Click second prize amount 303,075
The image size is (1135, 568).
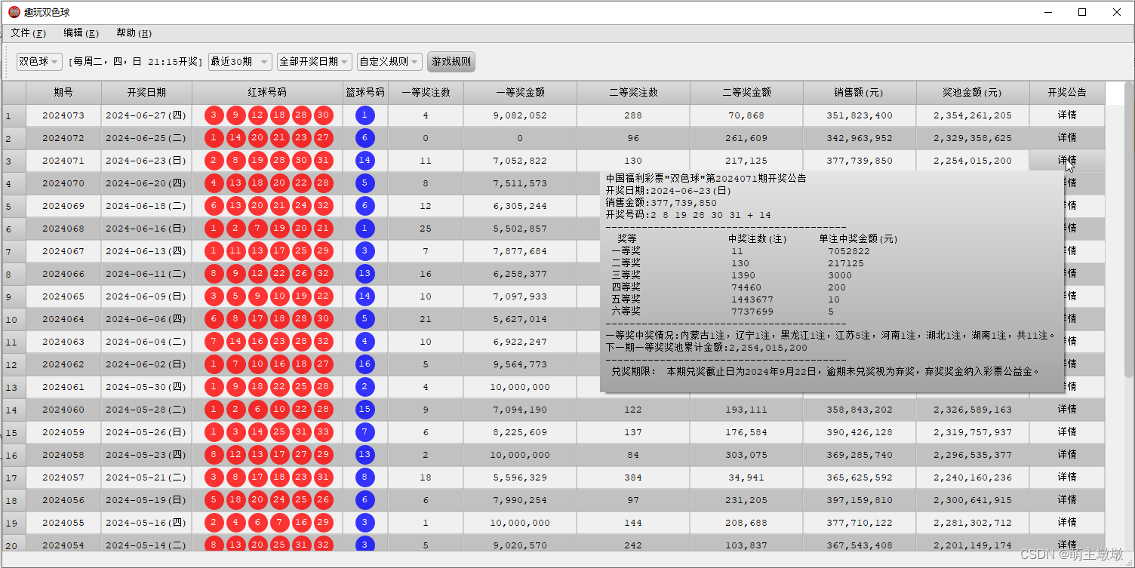coord(746,455)
